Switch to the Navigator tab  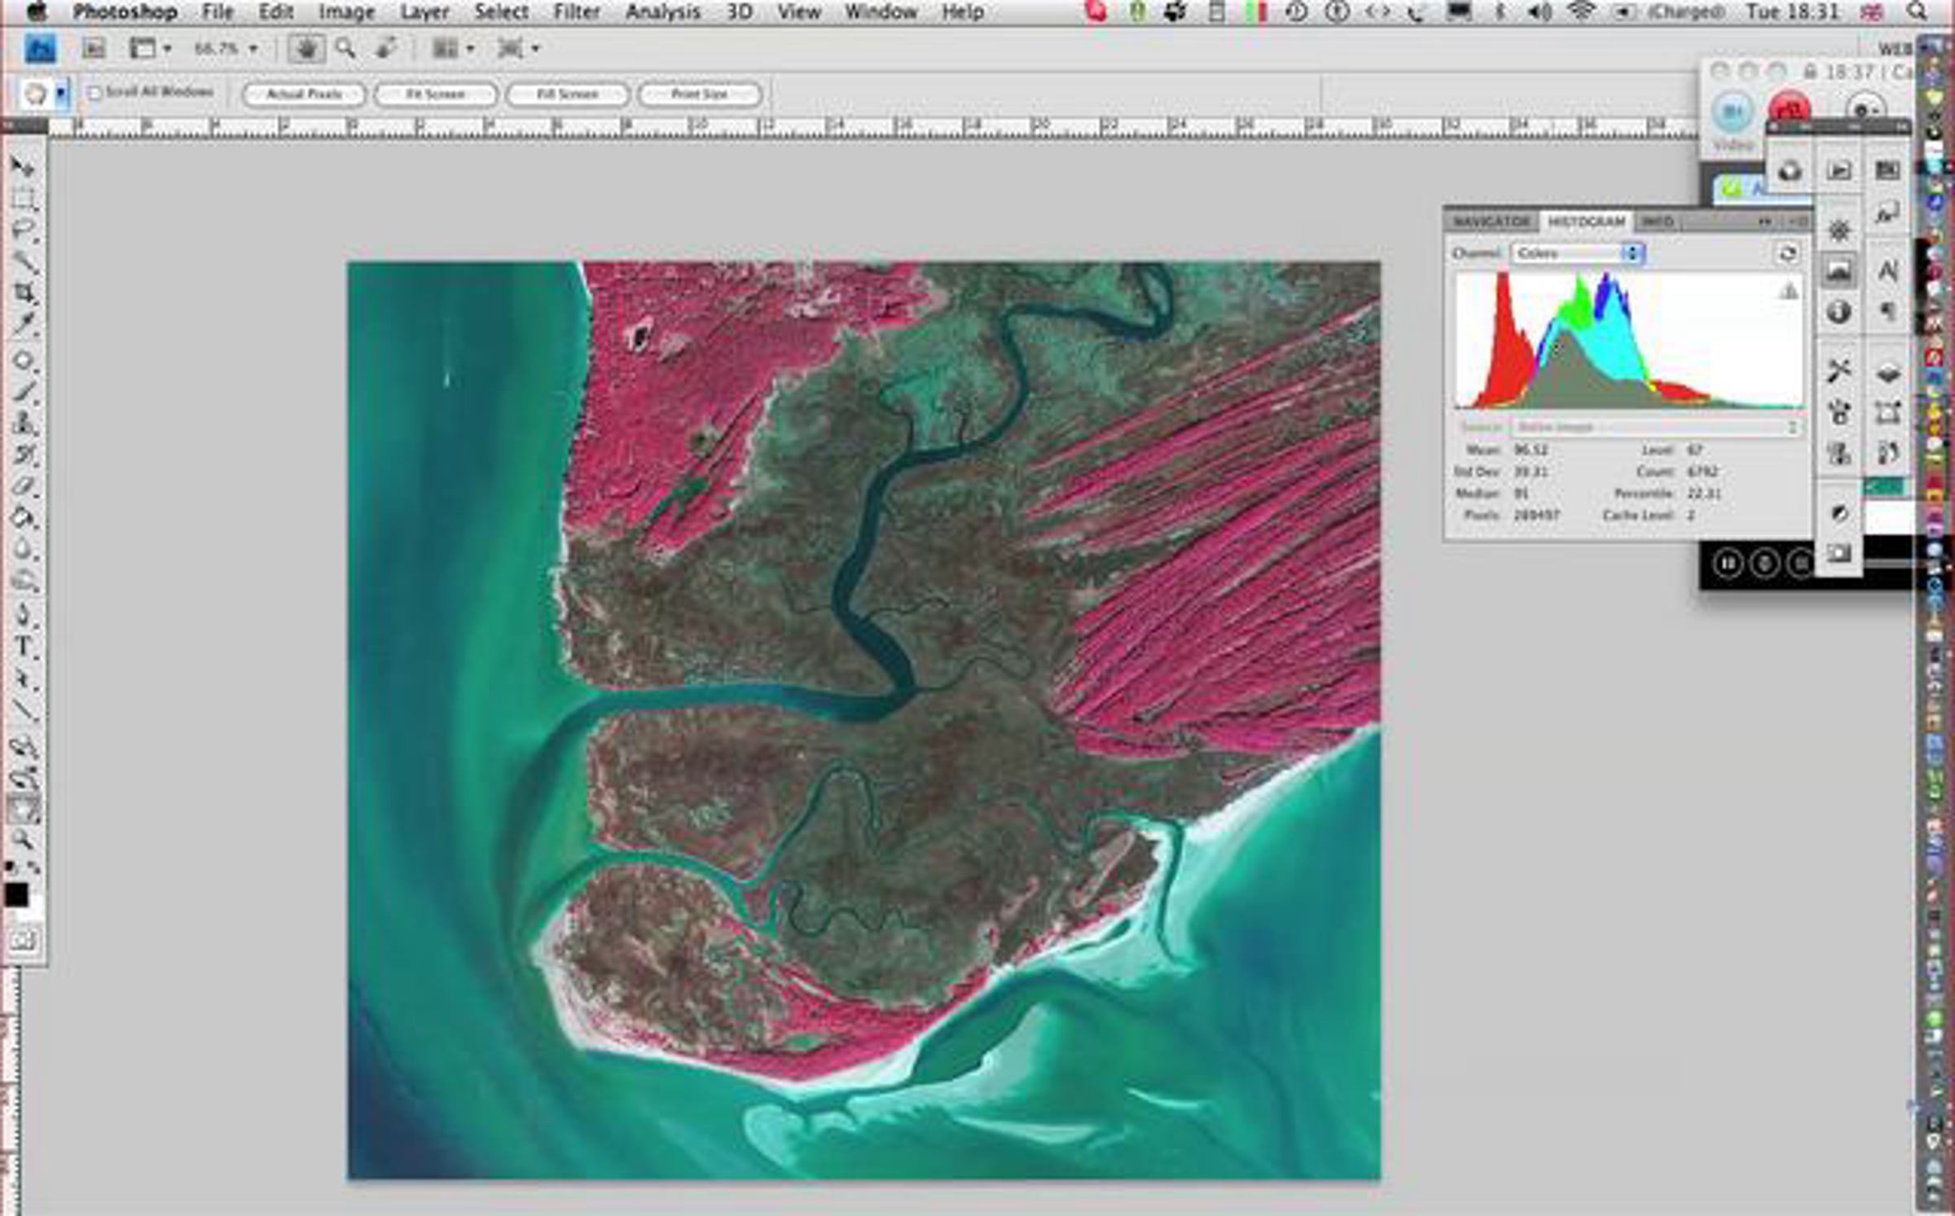[x=1491, y=222]
